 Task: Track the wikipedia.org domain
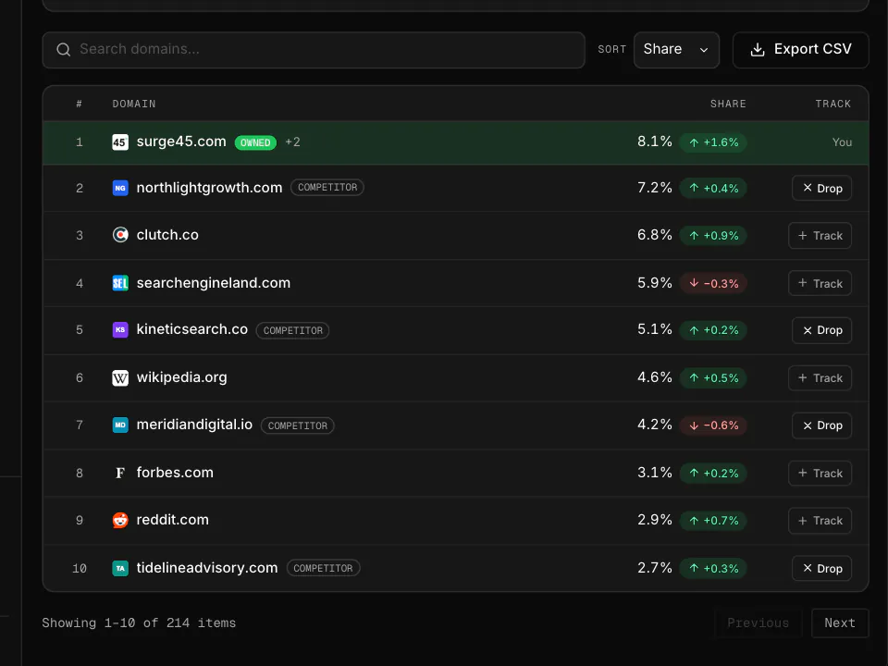tap(820, 377)
